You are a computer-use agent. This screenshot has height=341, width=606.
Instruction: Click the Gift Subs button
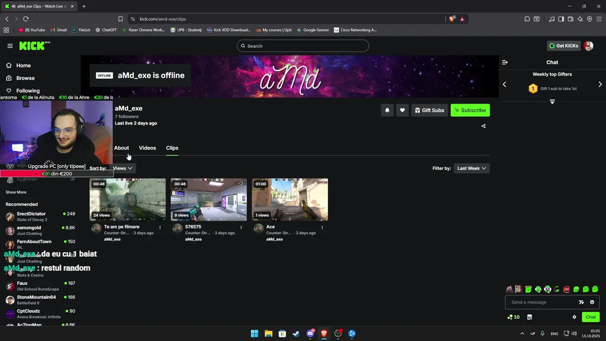pos(429,110)
